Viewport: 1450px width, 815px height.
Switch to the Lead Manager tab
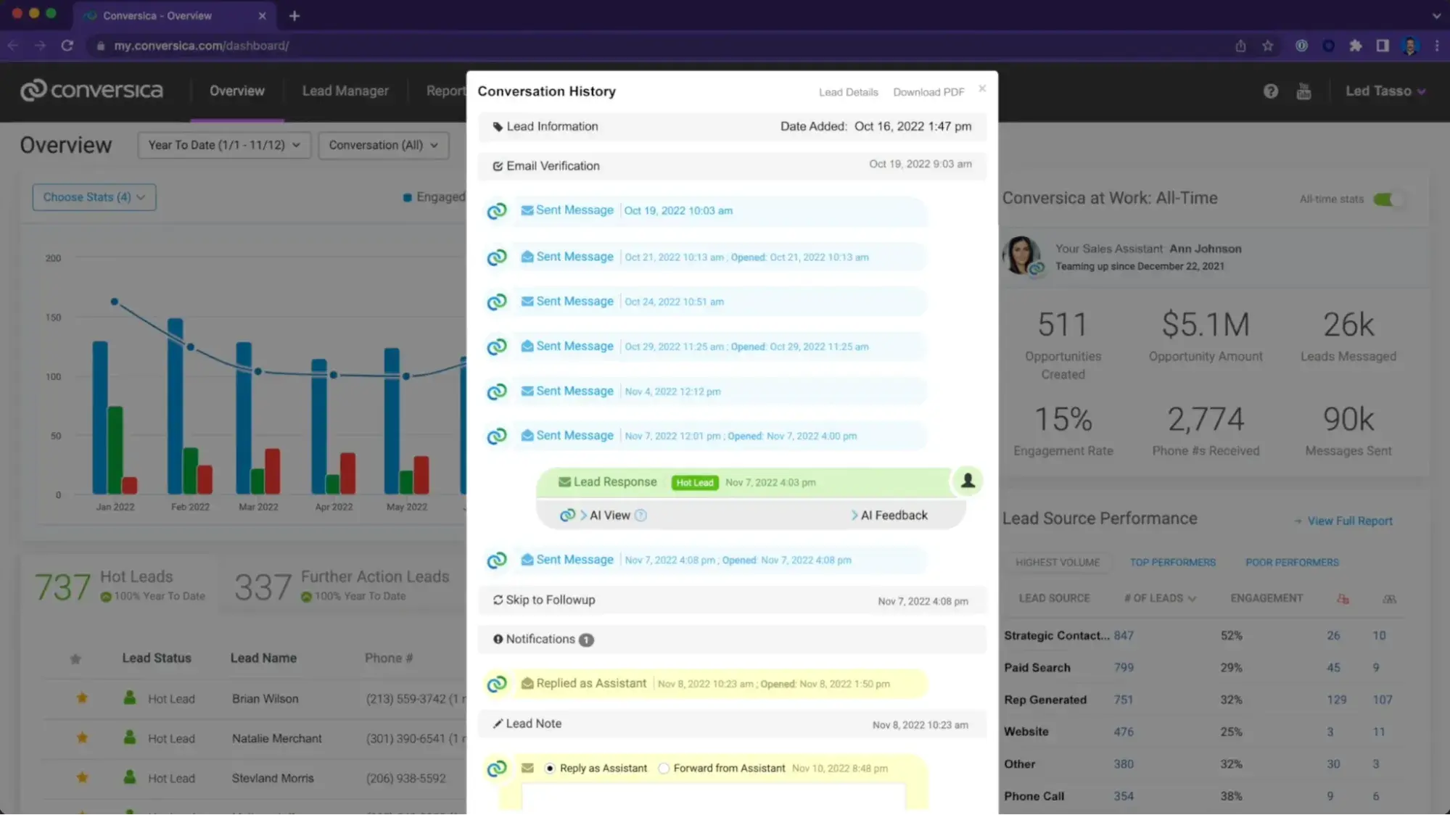(345, 91)
